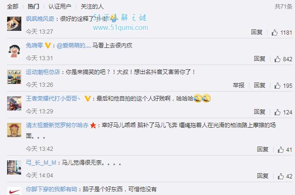The width and height of the screenshot is (295, 195).
Task: Open 飒飒晚风奇's profile link
Action: pos(40,19)
